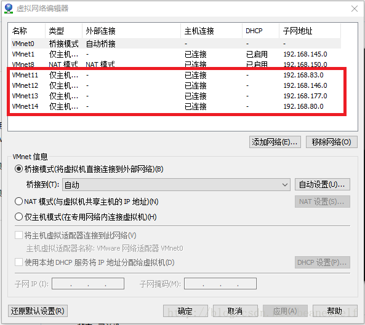The image size is (365, 325).
Task: Click the 子网 IP input field
Action: tap(88, 283)
